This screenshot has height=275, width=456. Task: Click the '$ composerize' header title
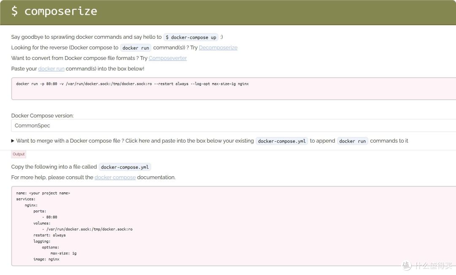(54, 11)
